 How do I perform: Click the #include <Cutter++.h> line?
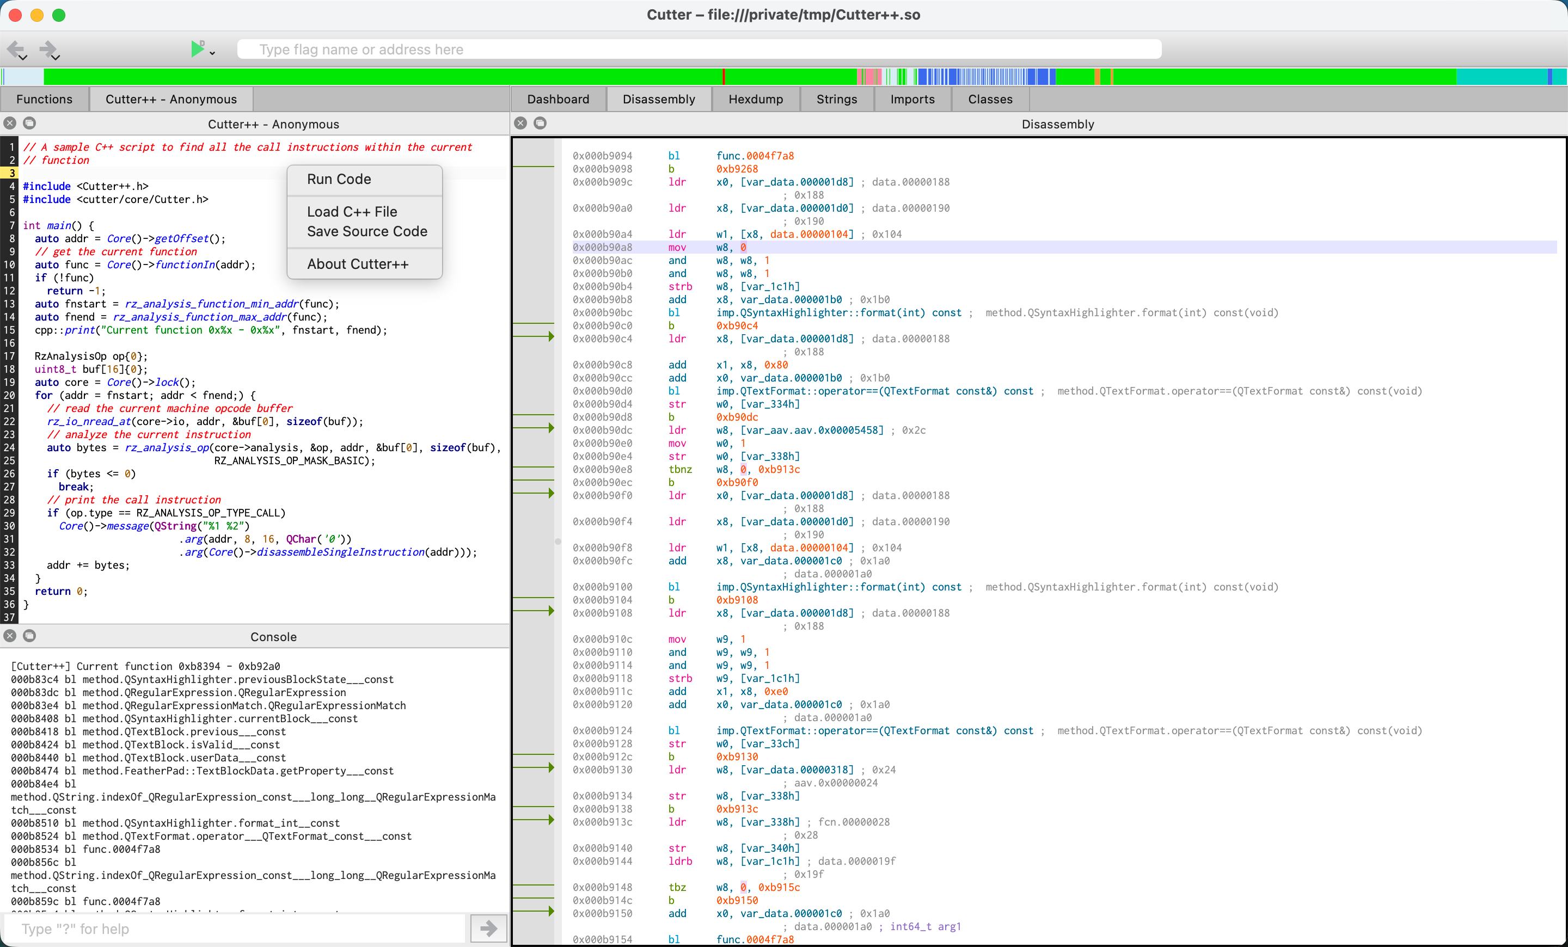tap(85, 186)
